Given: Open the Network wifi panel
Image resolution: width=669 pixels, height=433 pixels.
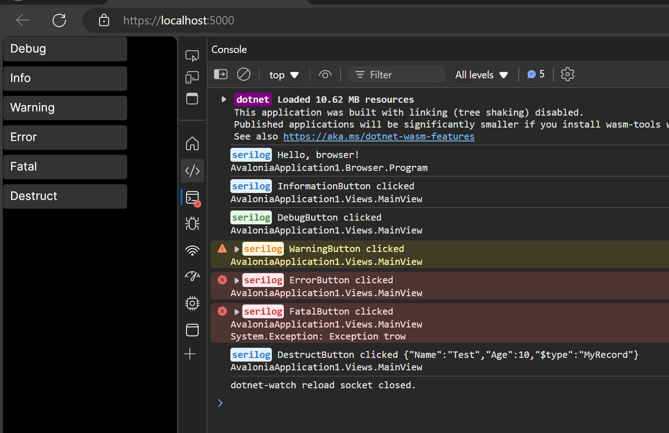Looking at the screenshot, I should click(x=192, y=251).
